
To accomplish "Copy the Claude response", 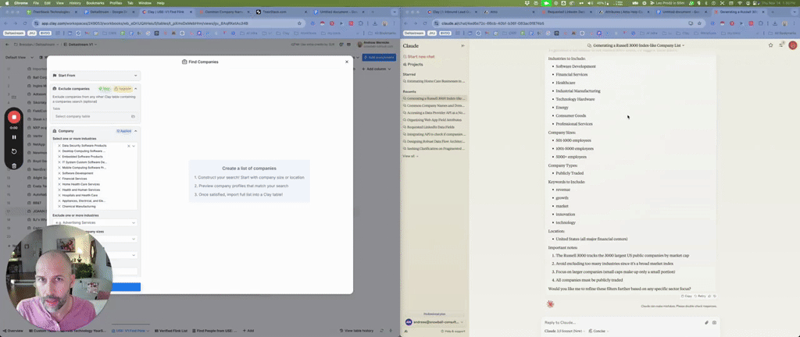I will pos(687,296).
